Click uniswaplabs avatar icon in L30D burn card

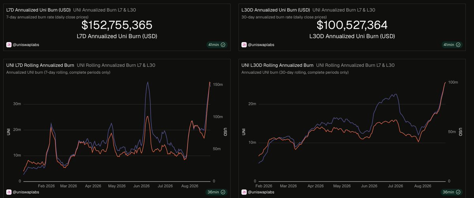(x=244, y=45)
